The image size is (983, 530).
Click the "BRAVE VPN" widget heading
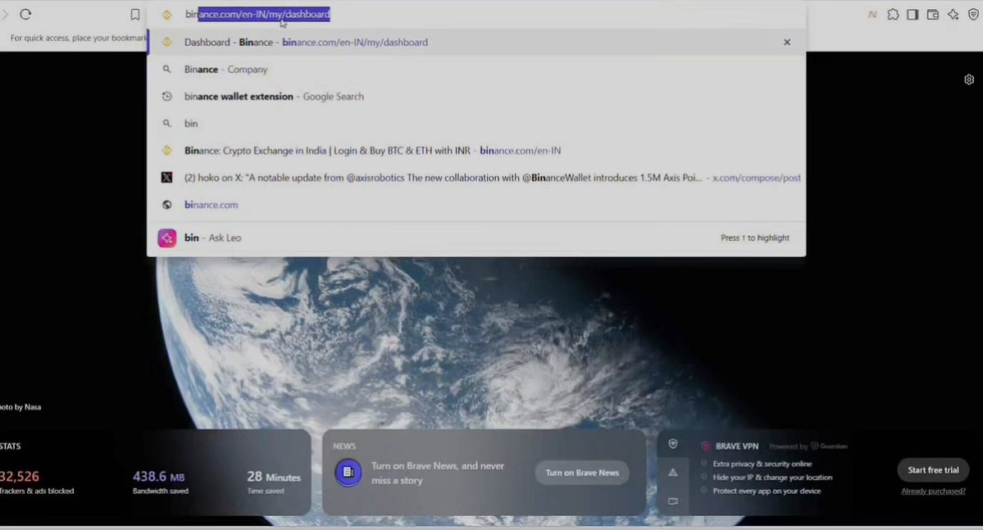[736, 446]
